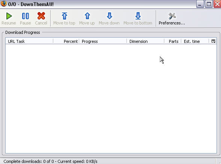Maximize the DownThemAll! window
The width and height of the screenshot is (221, 164).
tap(209, 4)
